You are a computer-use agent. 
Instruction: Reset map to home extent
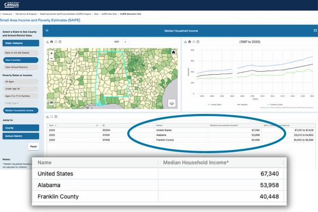[x=173, y=53]
